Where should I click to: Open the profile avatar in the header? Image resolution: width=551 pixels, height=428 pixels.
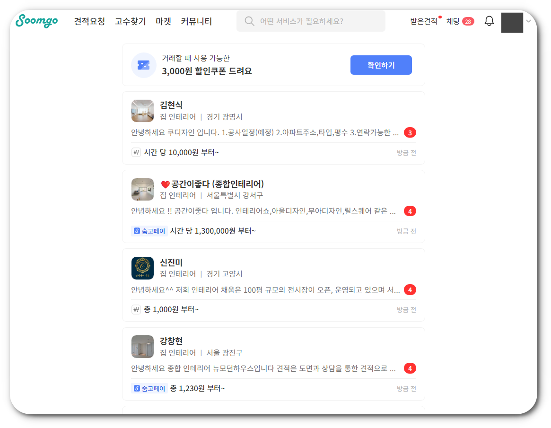pos(512,23)
